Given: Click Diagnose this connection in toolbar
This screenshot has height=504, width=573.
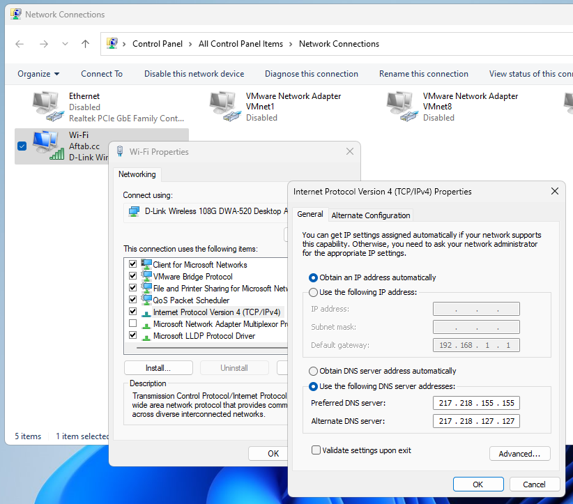Looking at the screenshot, I should pos(311,74).
